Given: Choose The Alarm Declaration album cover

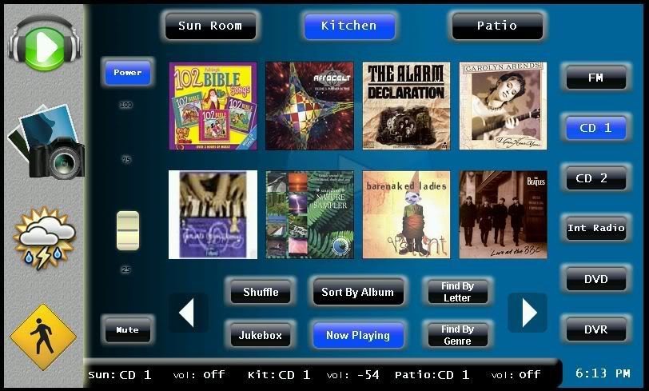Looking at the screenshot, I should 406,106.
